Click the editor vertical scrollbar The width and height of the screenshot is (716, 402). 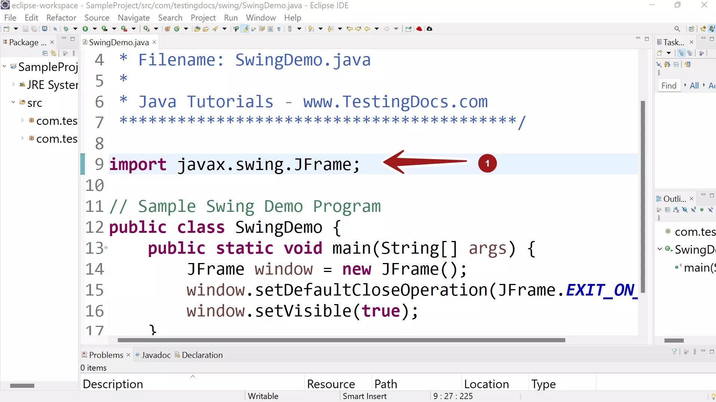(x=643, y=197)
